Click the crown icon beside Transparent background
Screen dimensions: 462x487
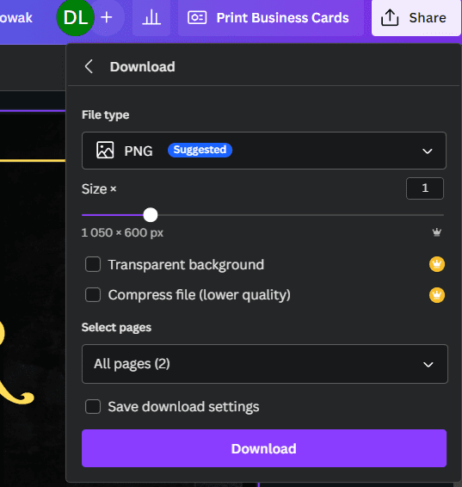pos(437,264)
